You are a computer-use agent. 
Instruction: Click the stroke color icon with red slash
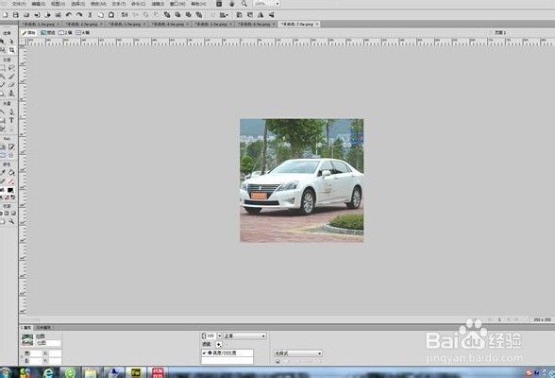coord(10,181)
